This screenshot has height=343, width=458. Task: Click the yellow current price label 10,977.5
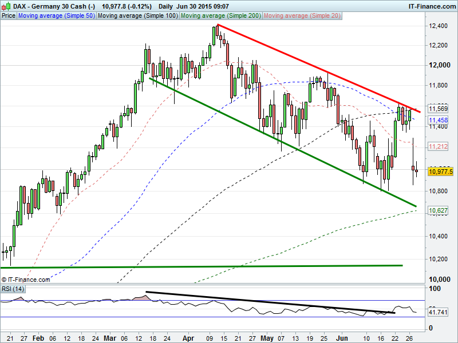pyautogui.click(x=441, y=171)
